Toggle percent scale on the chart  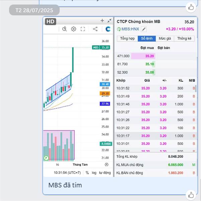pos(87,173)
